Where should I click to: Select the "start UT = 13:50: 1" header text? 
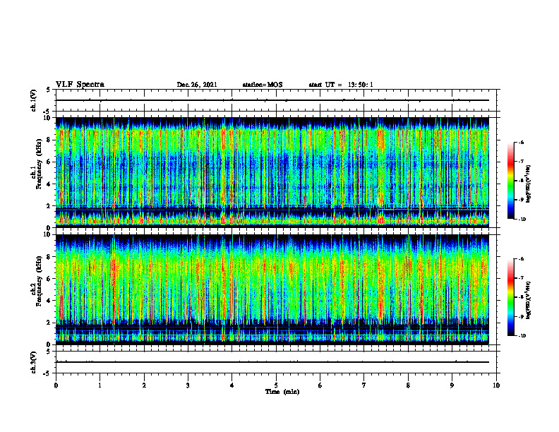click(x=341, y=85)
